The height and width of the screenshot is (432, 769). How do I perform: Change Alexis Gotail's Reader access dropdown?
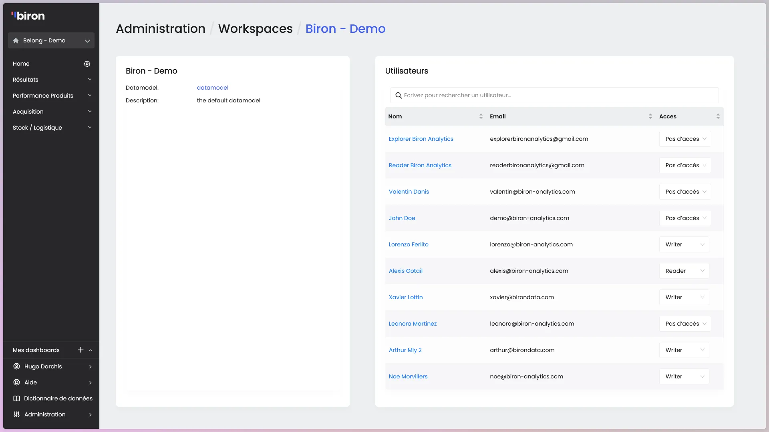coord(684,271)
